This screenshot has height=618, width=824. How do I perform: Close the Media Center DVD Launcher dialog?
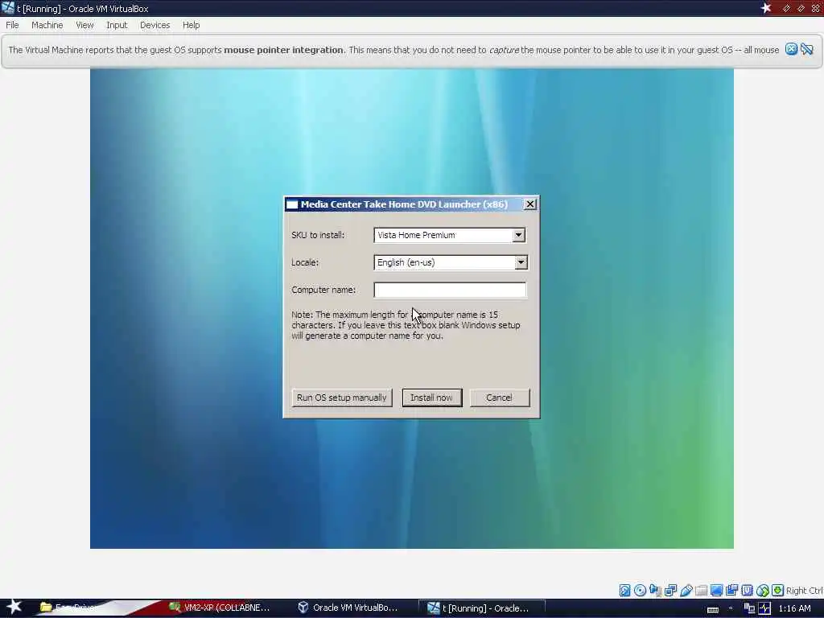click(x=530, y=204)
